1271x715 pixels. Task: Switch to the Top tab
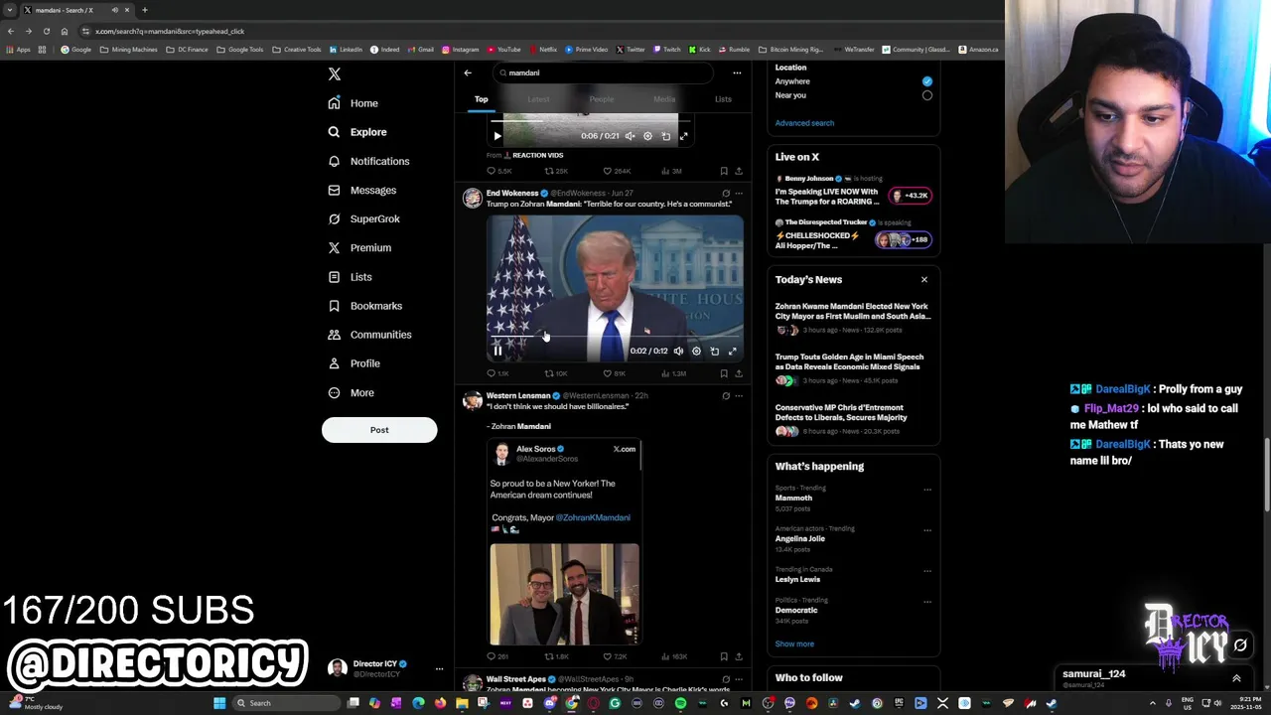[482, 99]
